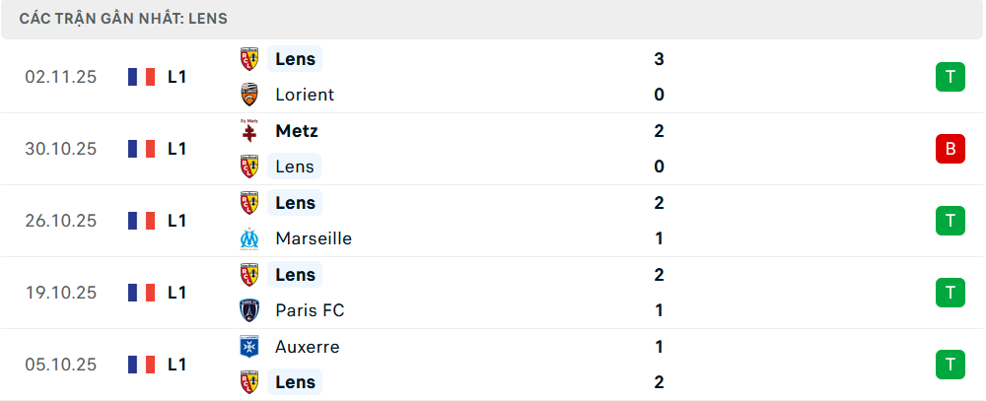Screen dimensions: 986x401
Task: Click the Paris FC club crest
Action: tap(249, 310)
